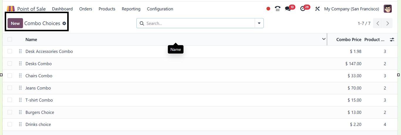
Task: Click the New button
Action: [15, 23]
